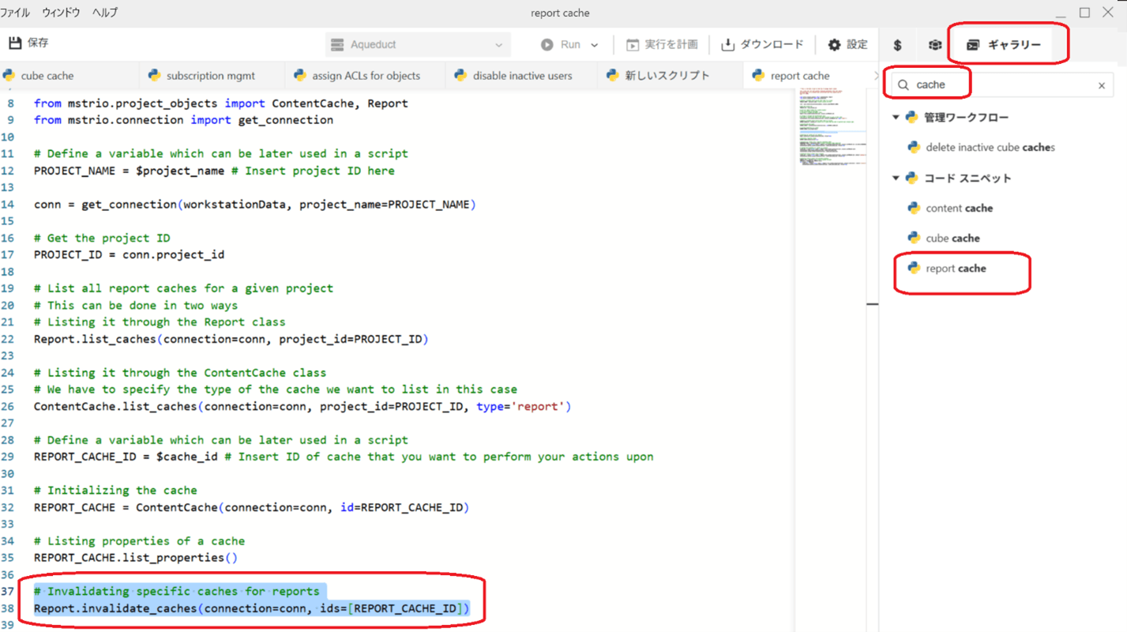Run the script with Run button
Image resolution: width=1127 pixels, height=632 pixels.
click(x=562, y=45)
